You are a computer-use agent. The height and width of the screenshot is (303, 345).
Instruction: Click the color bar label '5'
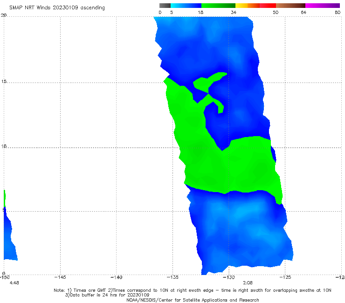pyautogui.click(x=172, y=13)
